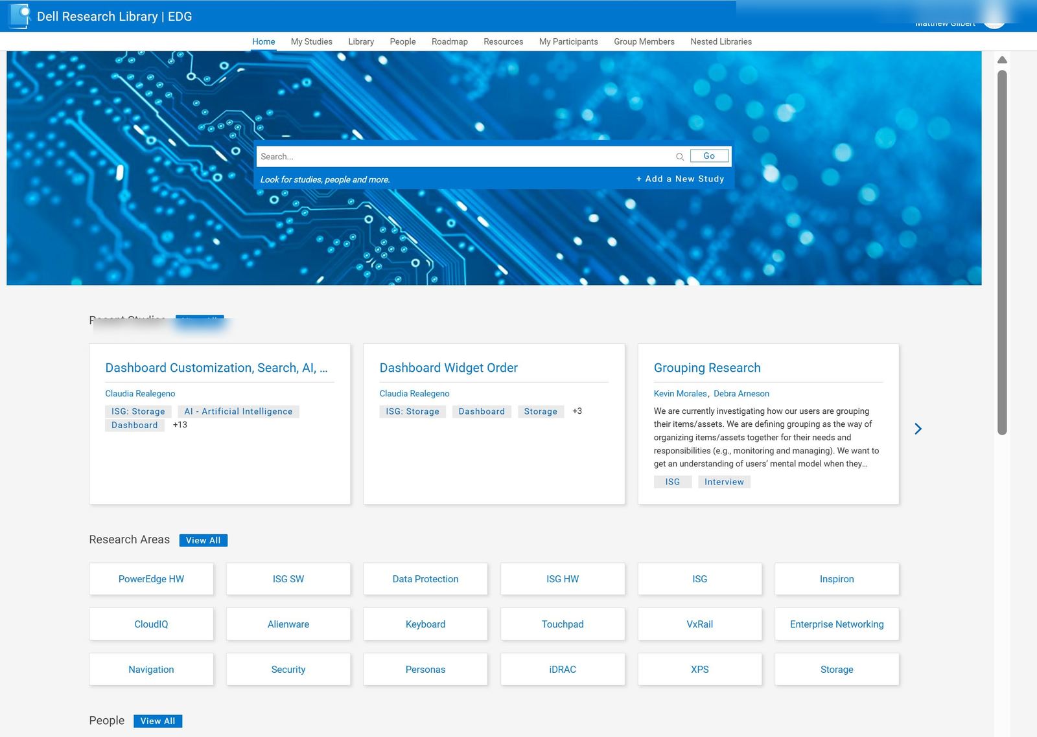Switch to the My Studies tab

[311, 41]
